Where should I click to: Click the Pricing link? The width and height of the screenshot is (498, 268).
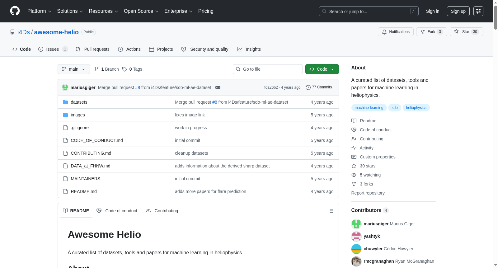tap(206, 11)
